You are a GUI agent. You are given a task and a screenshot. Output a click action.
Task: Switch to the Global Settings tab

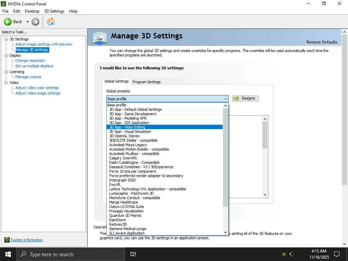[x=117, y=81]
